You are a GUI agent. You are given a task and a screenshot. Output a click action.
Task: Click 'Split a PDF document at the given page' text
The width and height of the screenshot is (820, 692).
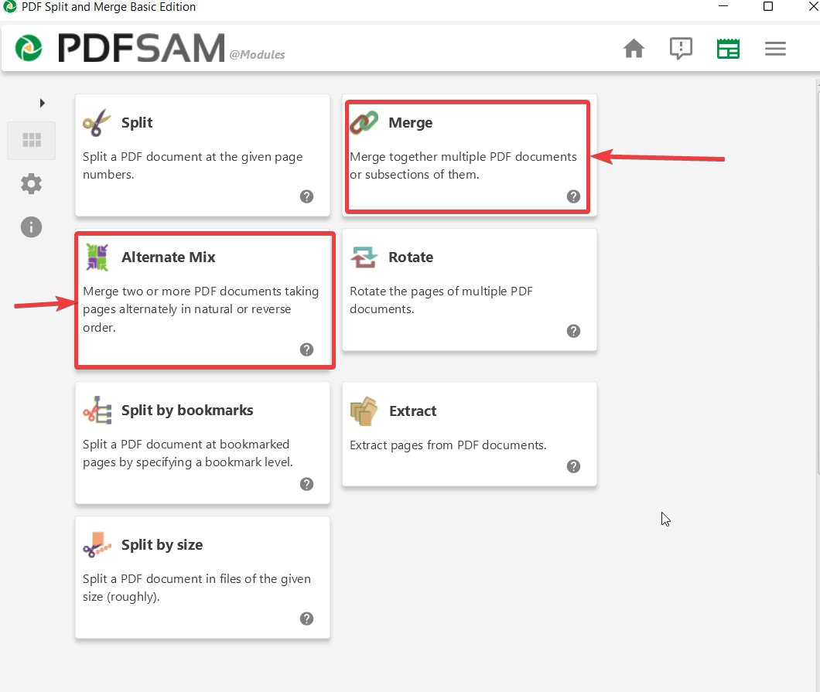tap(193, 157)
